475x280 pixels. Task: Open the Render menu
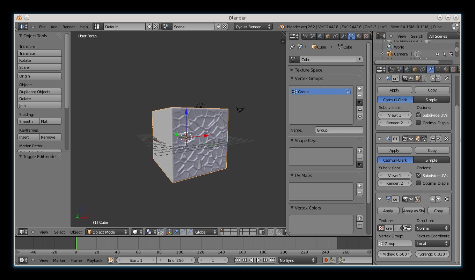pyautogui.click(x=68, y=27)
